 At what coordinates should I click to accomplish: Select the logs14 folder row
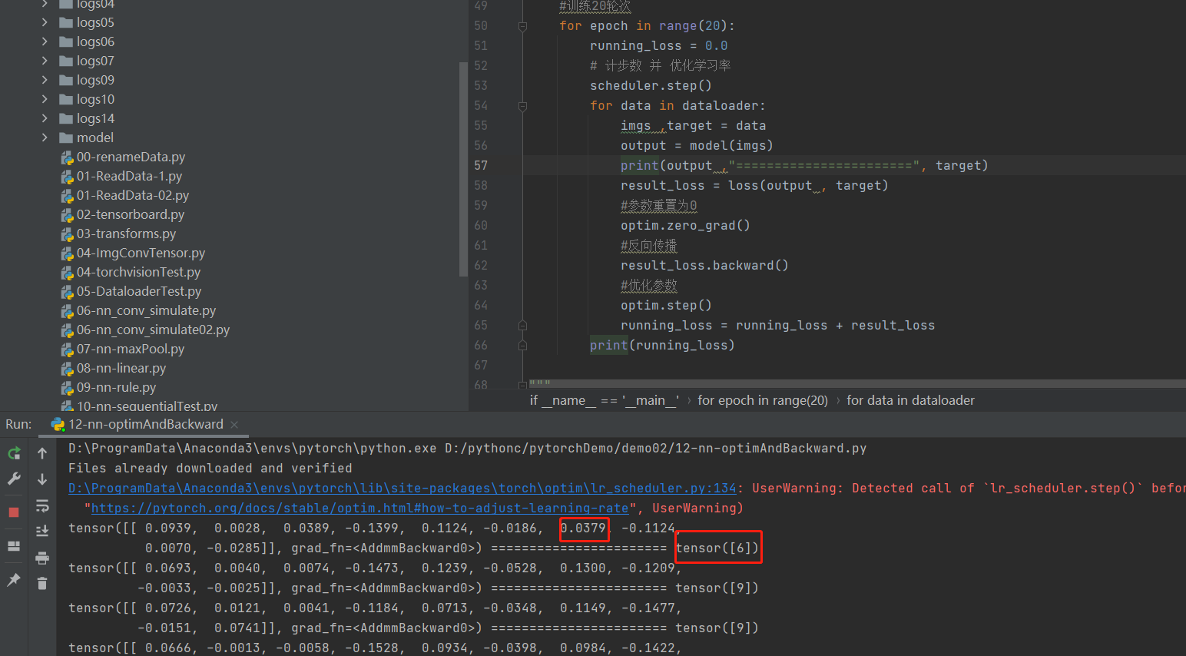pyautogui.click(x=230, y=118)
